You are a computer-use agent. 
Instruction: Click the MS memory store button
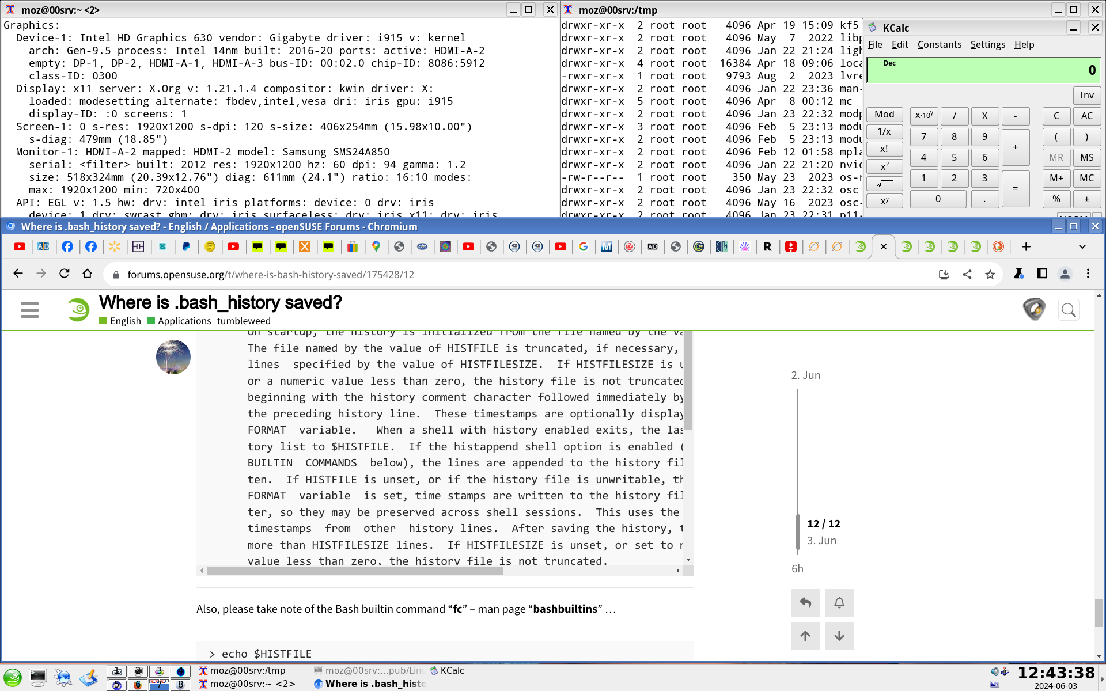click(1087, 157)
